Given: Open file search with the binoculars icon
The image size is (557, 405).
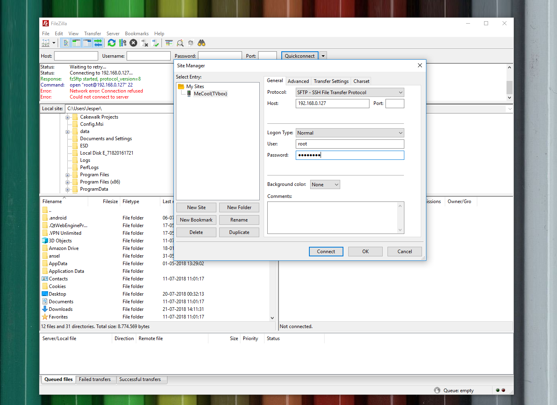Looking at the screenshot, I should coord(202,43).
